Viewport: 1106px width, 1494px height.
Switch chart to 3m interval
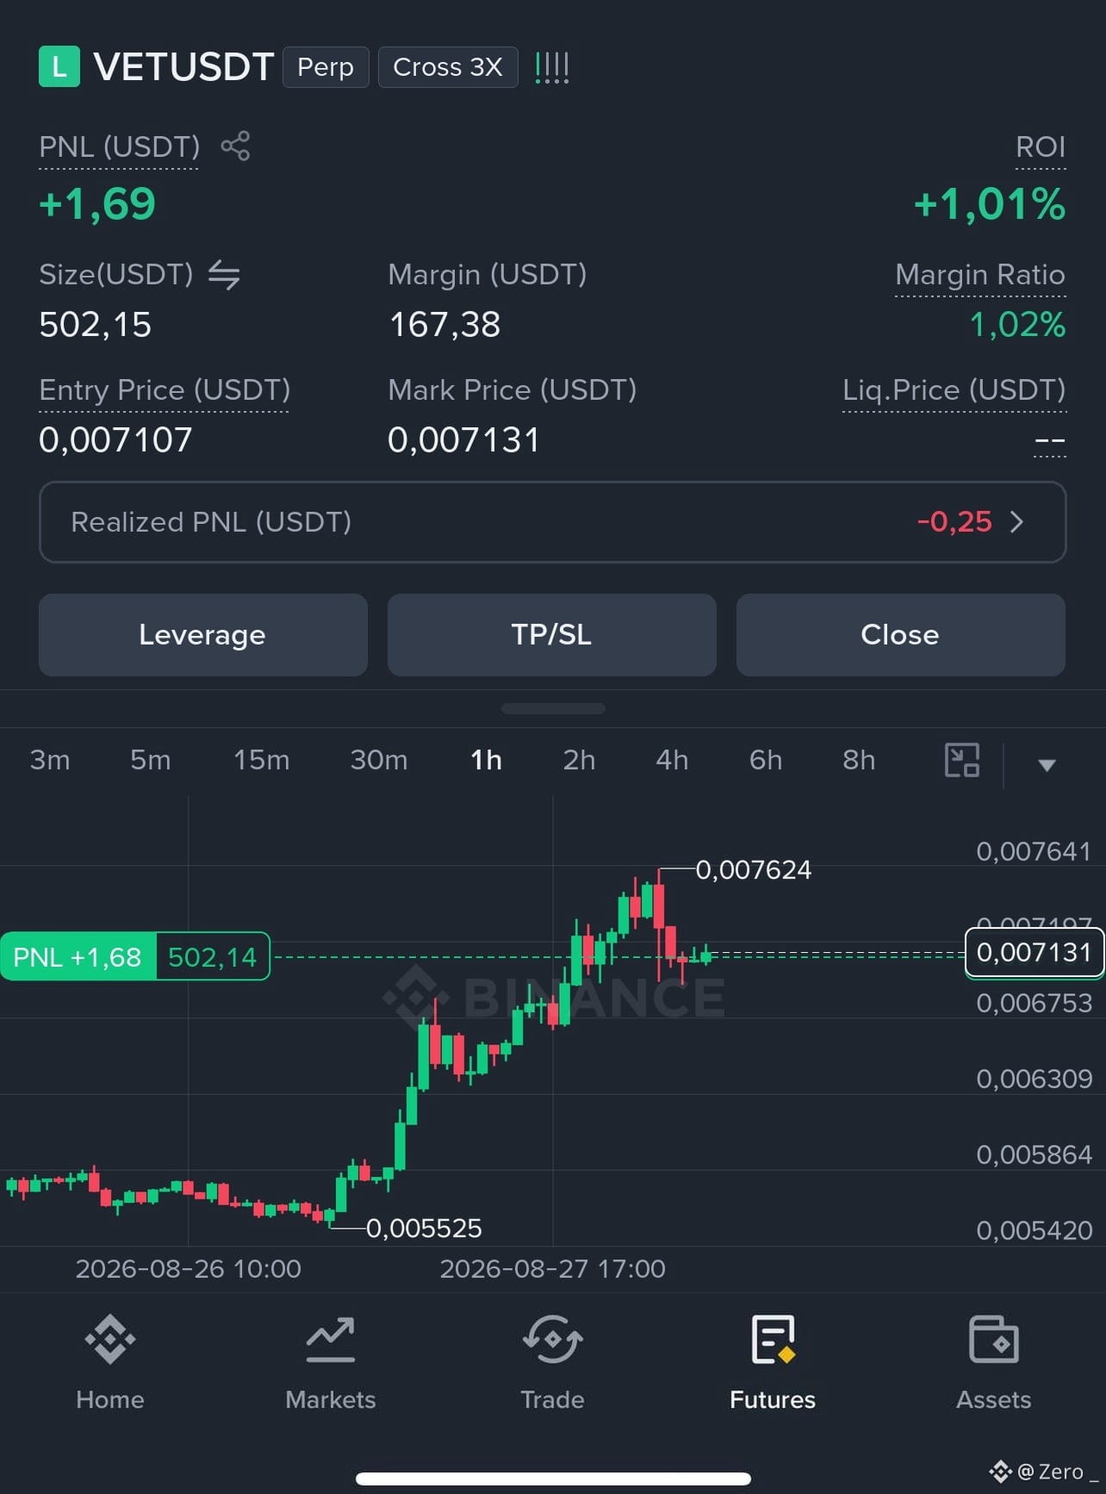click(50, 760)
